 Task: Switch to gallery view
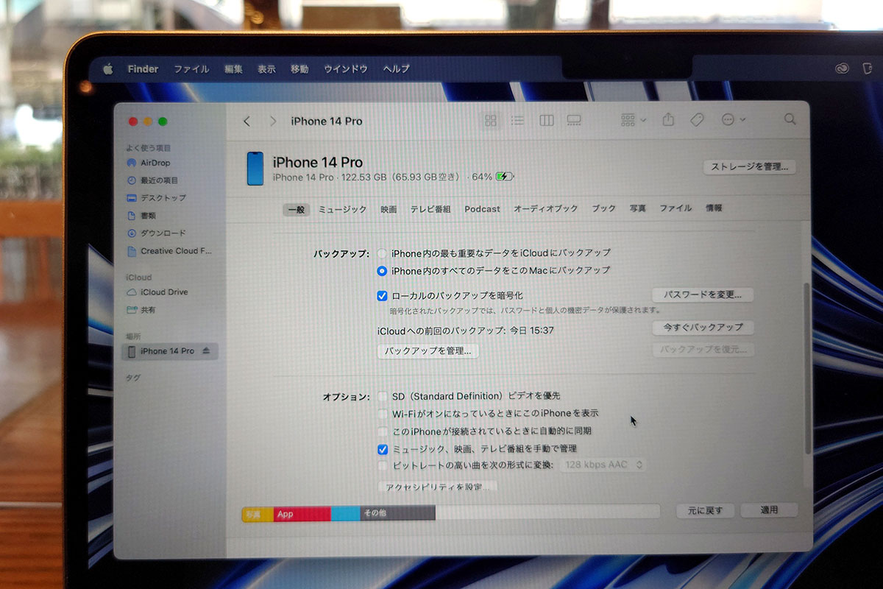point(574,120)
